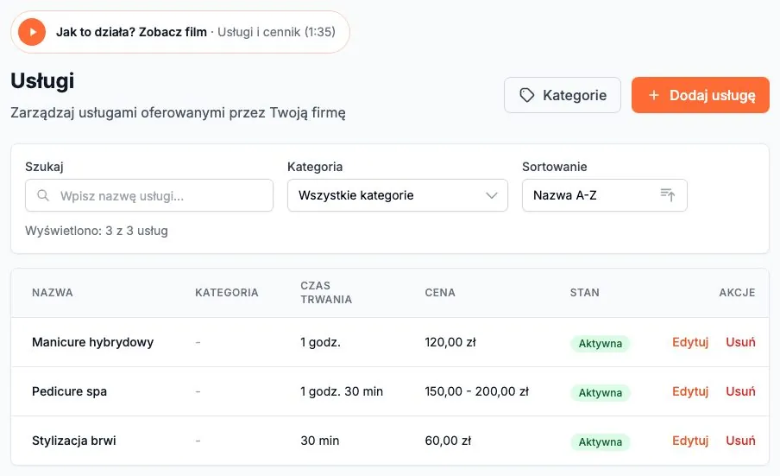
Task: Click Aktywna badge in Pedicure spa row
Action: (x=600, y=393)
